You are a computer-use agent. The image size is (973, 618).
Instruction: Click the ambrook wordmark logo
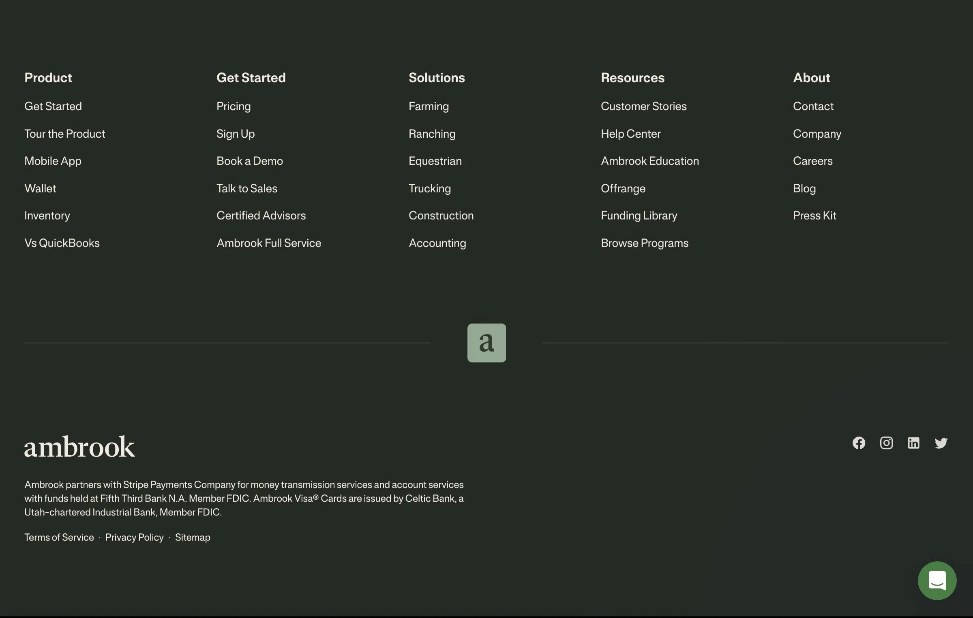coord(79,447)
